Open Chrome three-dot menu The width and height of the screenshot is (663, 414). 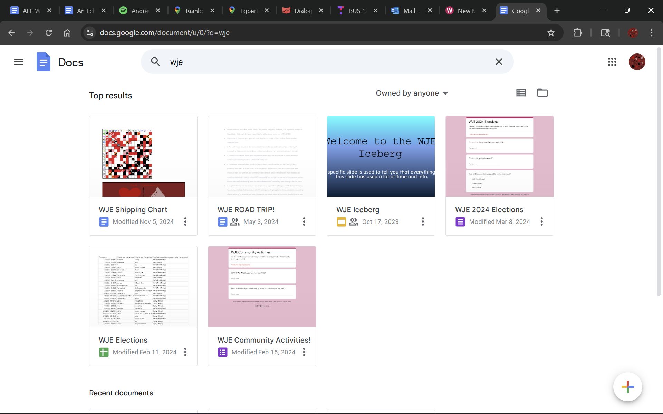click(x=651, y=33)
